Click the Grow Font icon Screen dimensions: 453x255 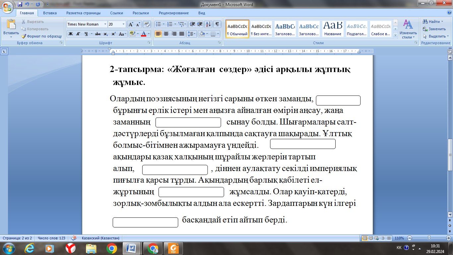click(131, 24)
